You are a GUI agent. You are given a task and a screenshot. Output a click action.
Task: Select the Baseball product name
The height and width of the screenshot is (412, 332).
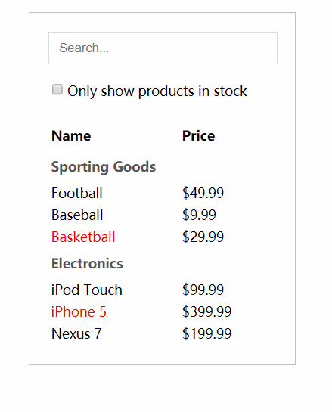[x=77, y=215]
